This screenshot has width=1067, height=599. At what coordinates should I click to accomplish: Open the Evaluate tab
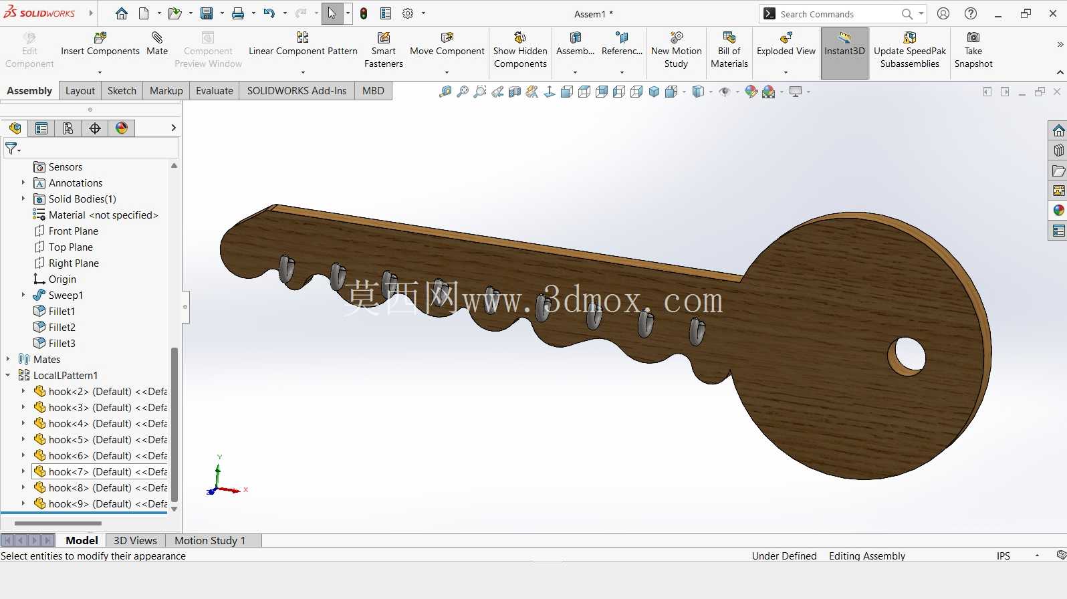[215, 91]
